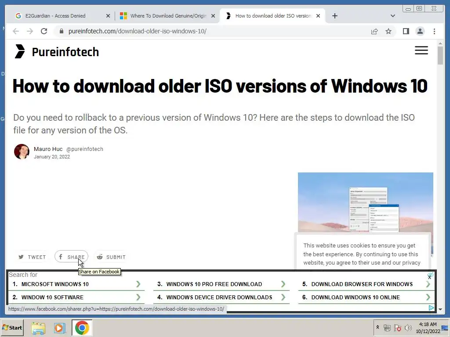Open Windows Explorer from the taskbar

(38, 328)
